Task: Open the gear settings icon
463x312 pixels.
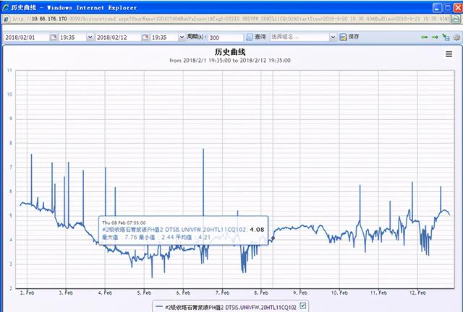Action: click(456, 38)
